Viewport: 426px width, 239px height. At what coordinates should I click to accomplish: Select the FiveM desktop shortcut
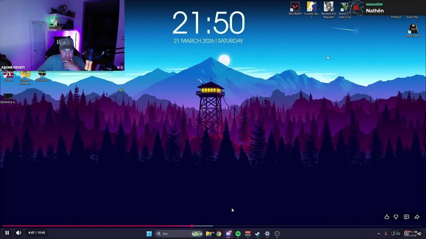(x=8, y=77)
